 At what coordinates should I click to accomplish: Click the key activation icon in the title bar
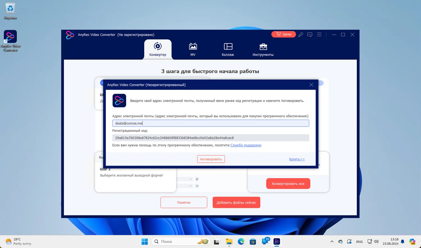point(301,34)
